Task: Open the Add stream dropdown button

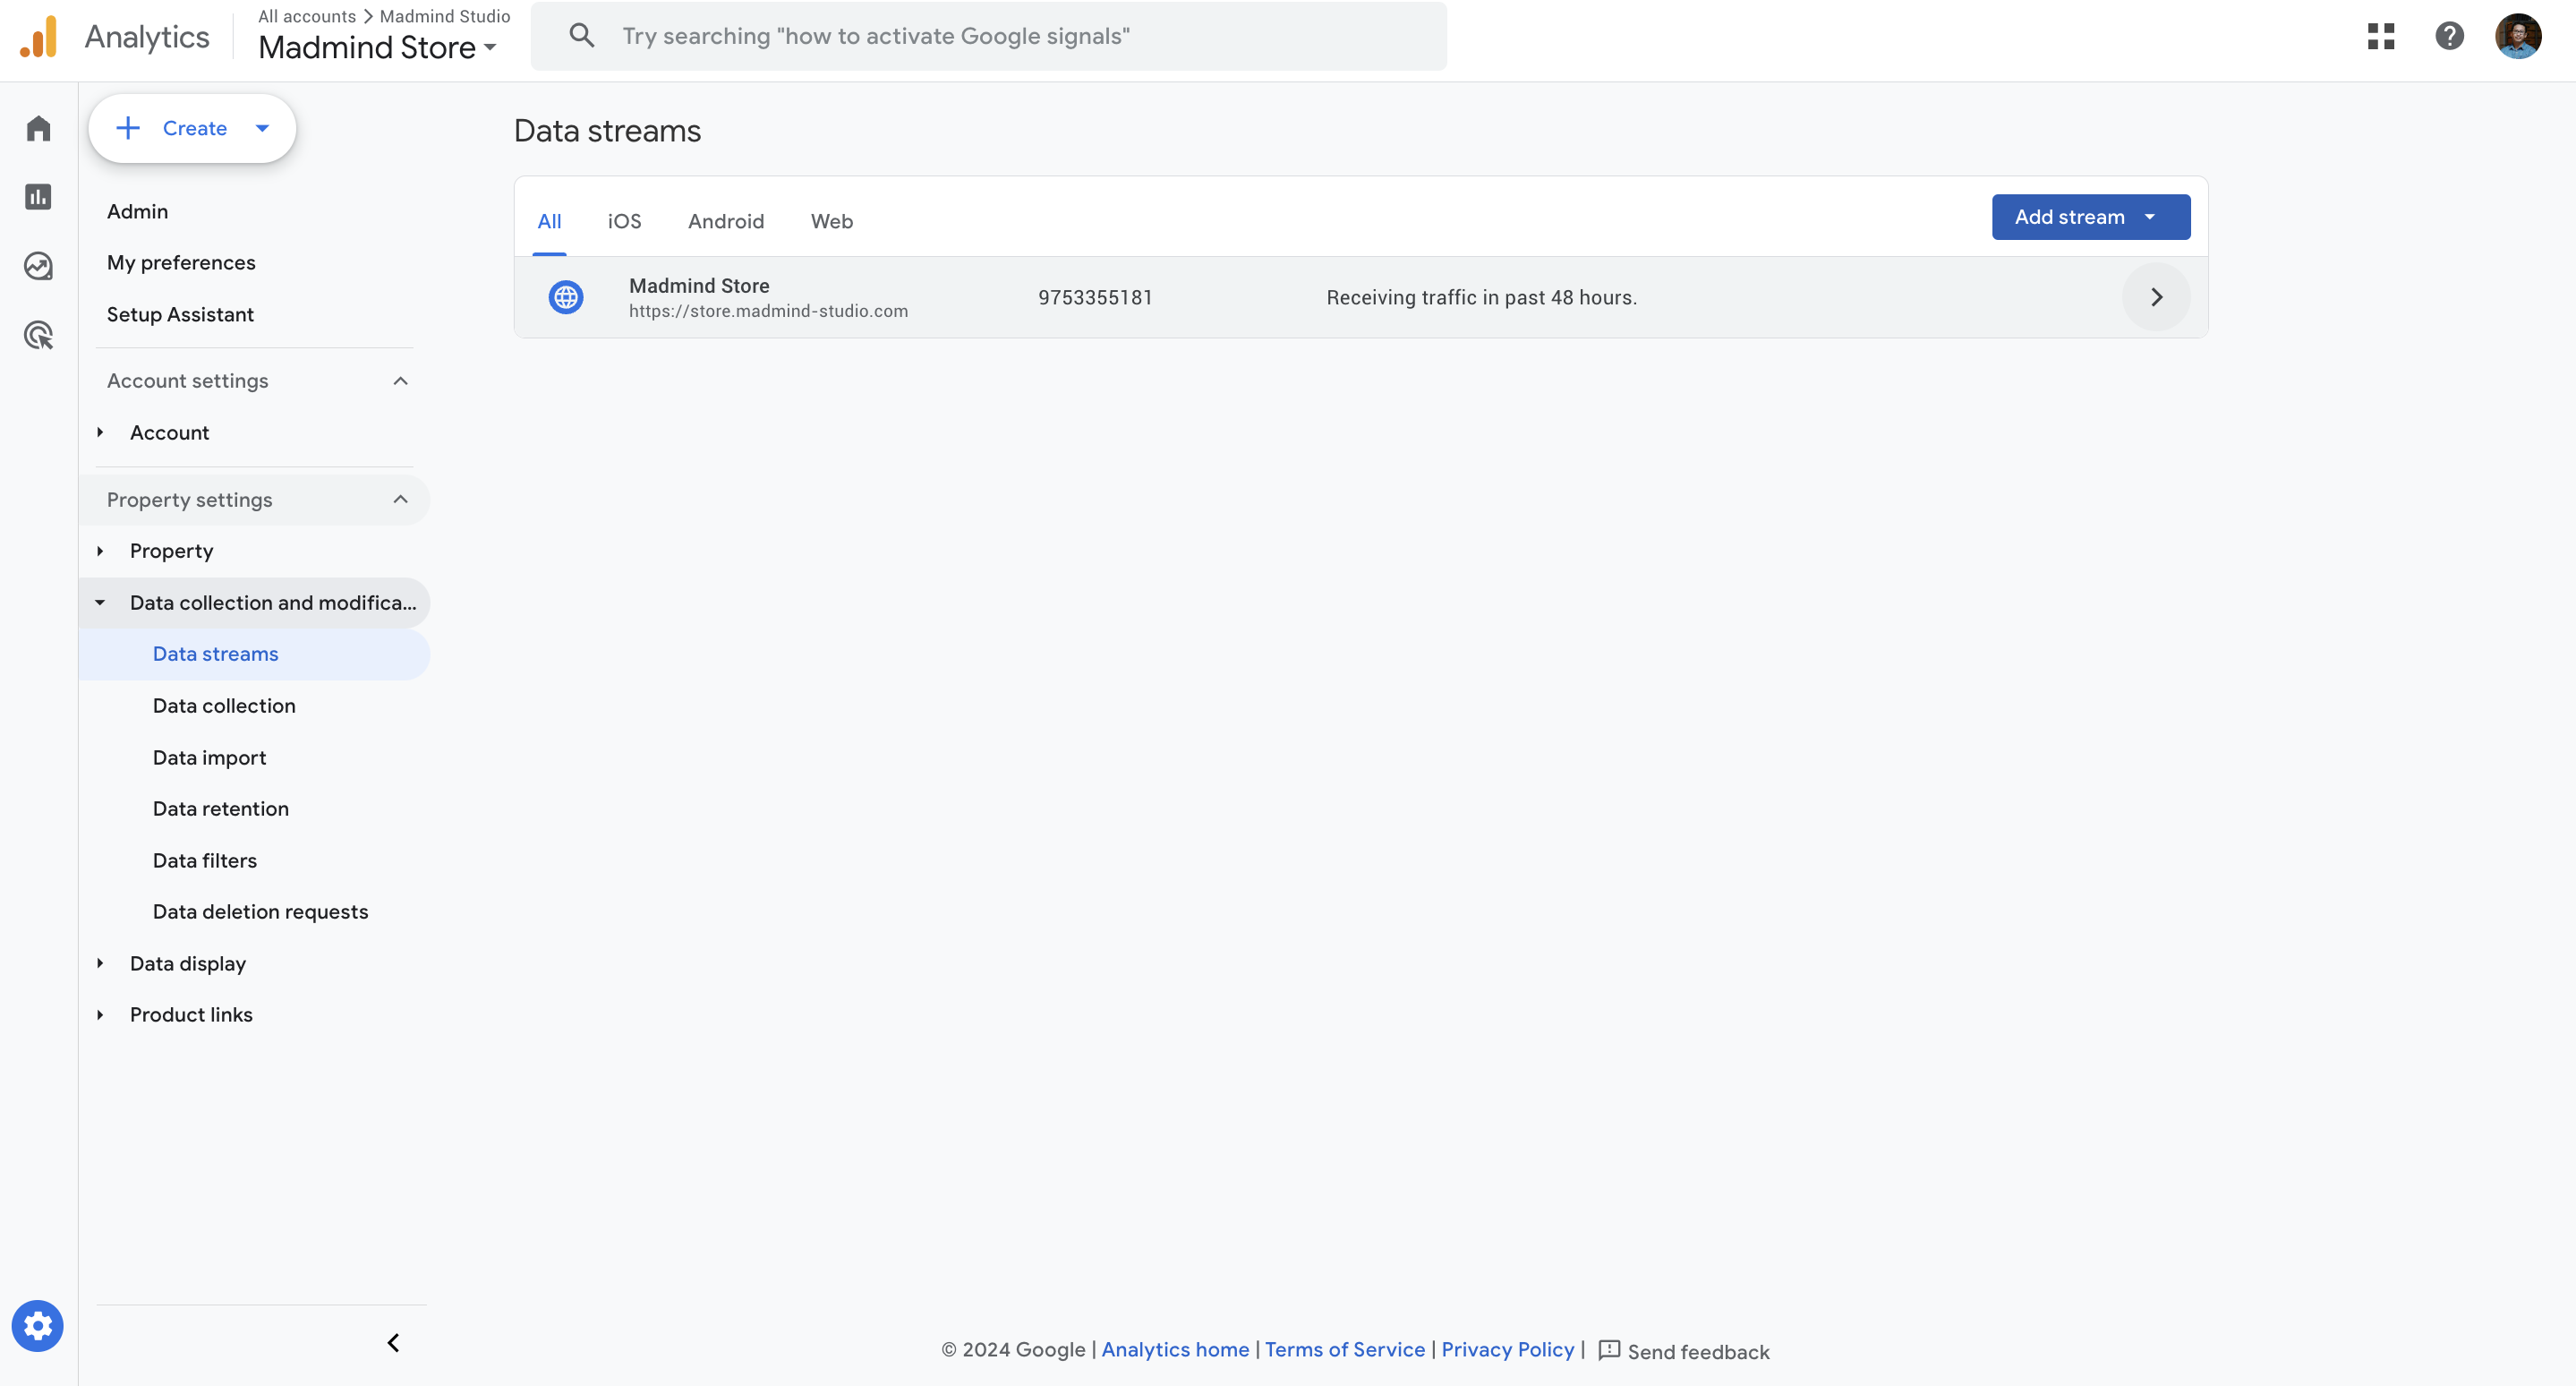Action: (x=2090, y=217)
